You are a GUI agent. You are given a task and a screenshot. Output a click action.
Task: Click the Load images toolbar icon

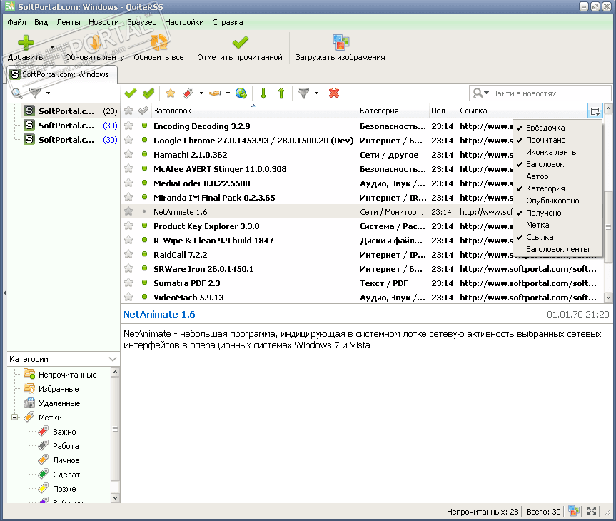340,42
